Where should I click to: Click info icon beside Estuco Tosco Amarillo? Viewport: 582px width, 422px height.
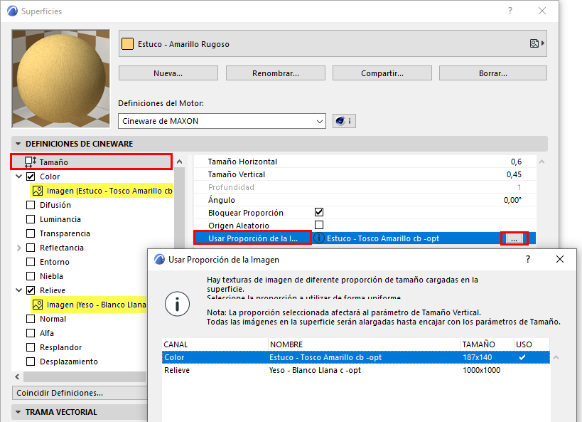click(x=319, y=238)
